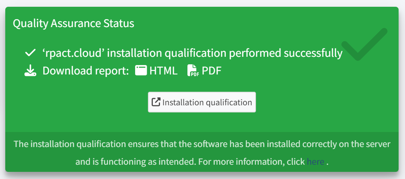The height and width of the screenshot is (179, 405).
Task: Click the download icon before 'Download report'
Action: [30, 71]
